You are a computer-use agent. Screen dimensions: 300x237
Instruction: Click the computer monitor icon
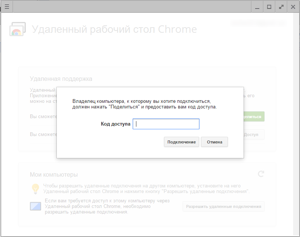[x=35, y=206]
